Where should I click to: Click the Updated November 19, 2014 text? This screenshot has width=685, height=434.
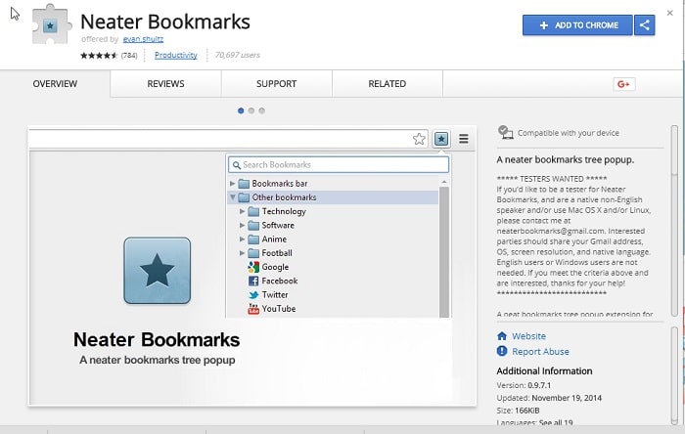(549, 398)
